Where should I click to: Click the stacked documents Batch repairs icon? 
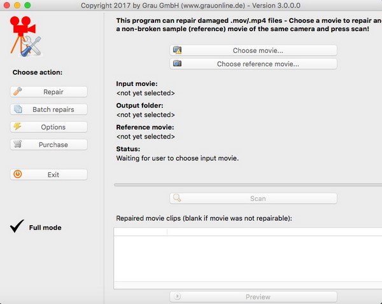pos(18,109)
